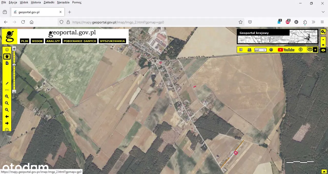Click the magnifier zoom-out tool
The image size is (328, 174).
(x=7, y=103)
